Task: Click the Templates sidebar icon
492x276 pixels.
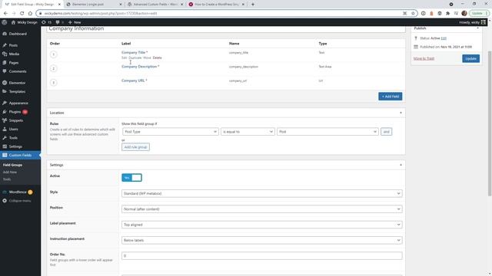Action: 5,92
